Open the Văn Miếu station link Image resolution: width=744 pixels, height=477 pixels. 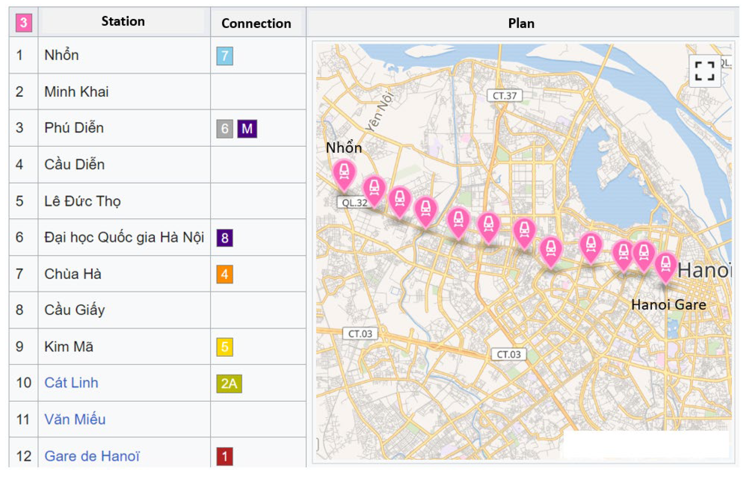(75, 419)
